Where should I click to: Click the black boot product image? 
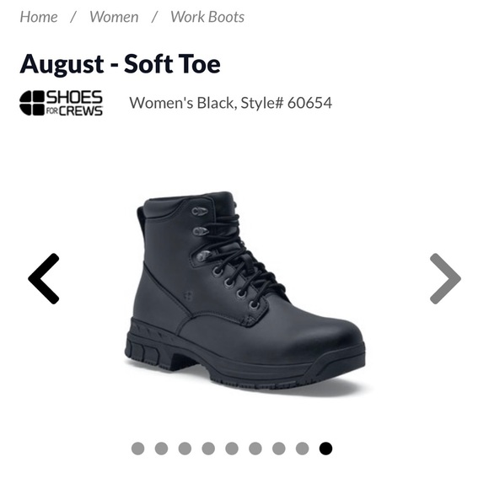tap(244, 292)
